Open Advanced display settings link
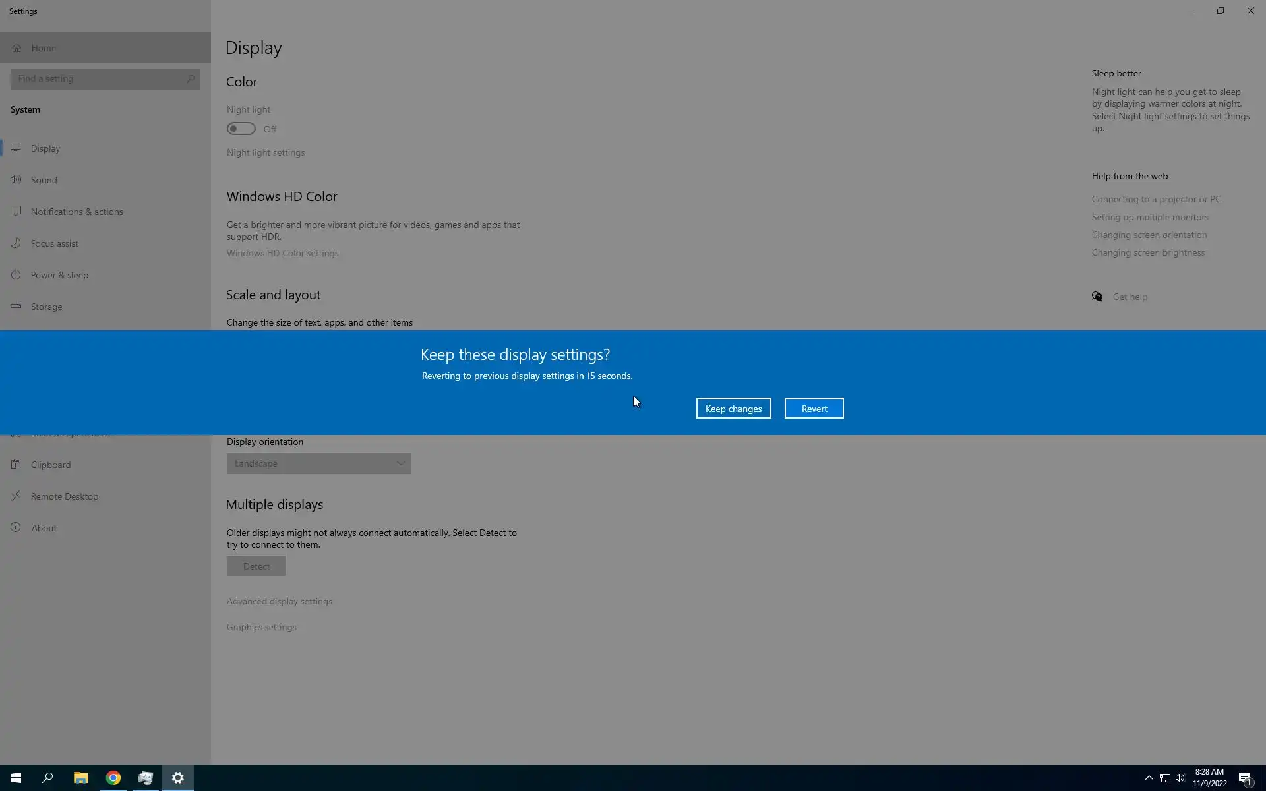The image size is (1266, 791). pyautogui.click(x=280, y=601)
